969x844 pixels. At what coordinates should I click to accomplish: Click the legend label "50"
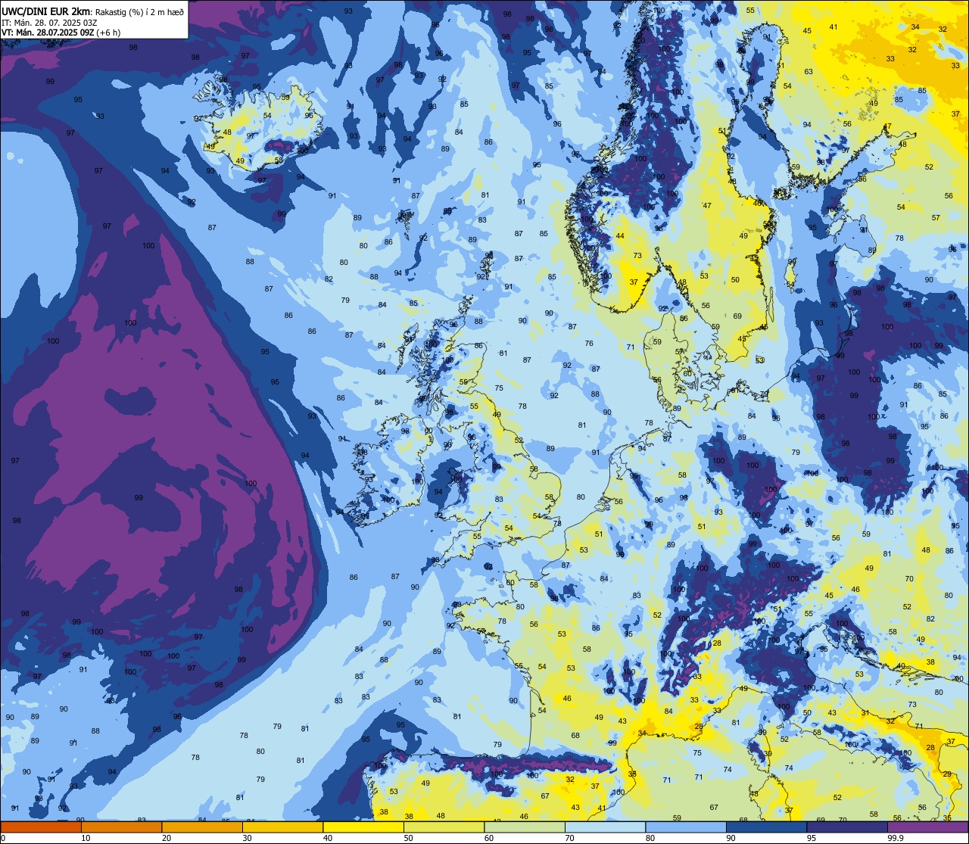click(x=408, y=838)
